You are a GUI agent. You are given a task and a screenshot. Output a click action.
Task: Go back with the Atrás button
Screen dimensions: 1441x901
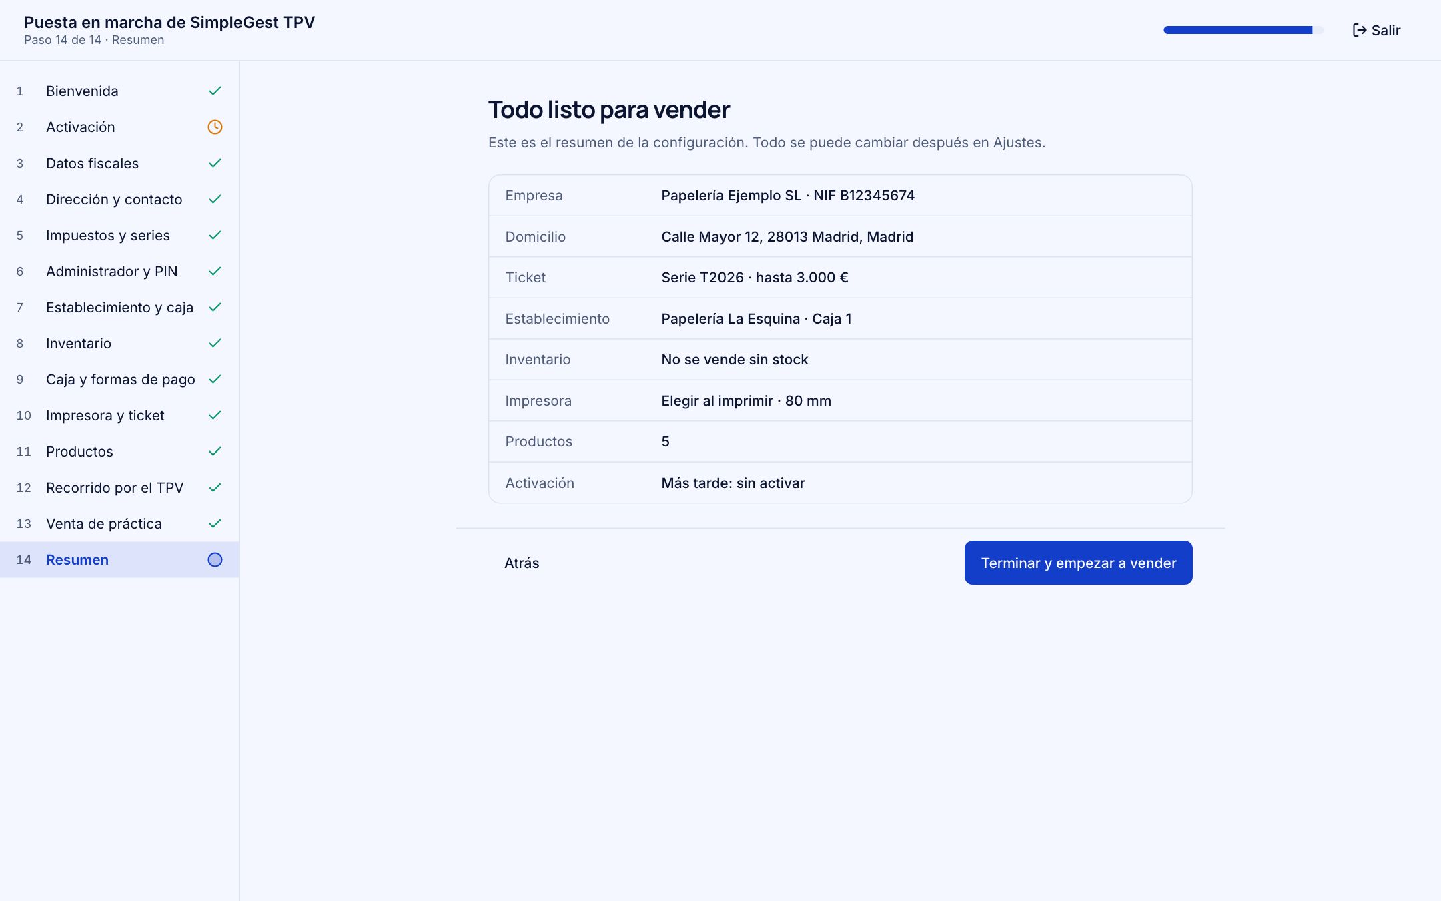click(x=522, y=563)
